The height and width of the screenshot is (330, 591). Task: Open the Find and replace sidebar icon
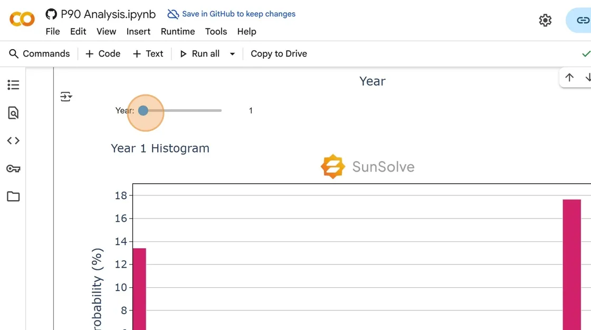13,112
